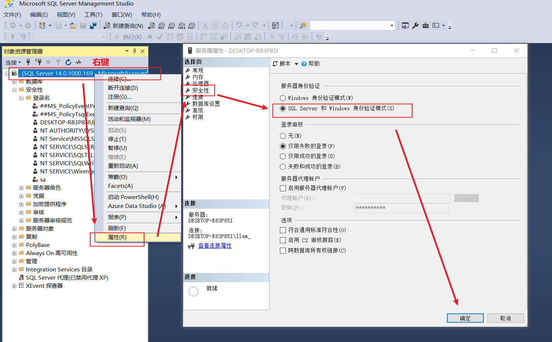
Task: Open the 视图(V) menu
Action: click(x=66, y=15)
